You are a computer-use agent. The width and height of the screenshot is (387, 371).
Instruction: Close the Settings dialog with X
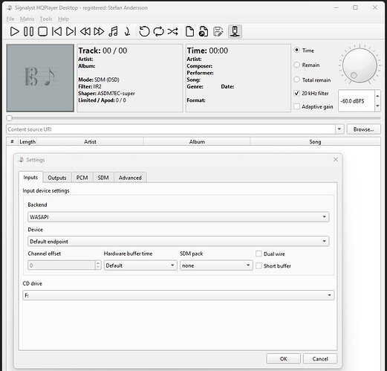(x=336, y=160)
